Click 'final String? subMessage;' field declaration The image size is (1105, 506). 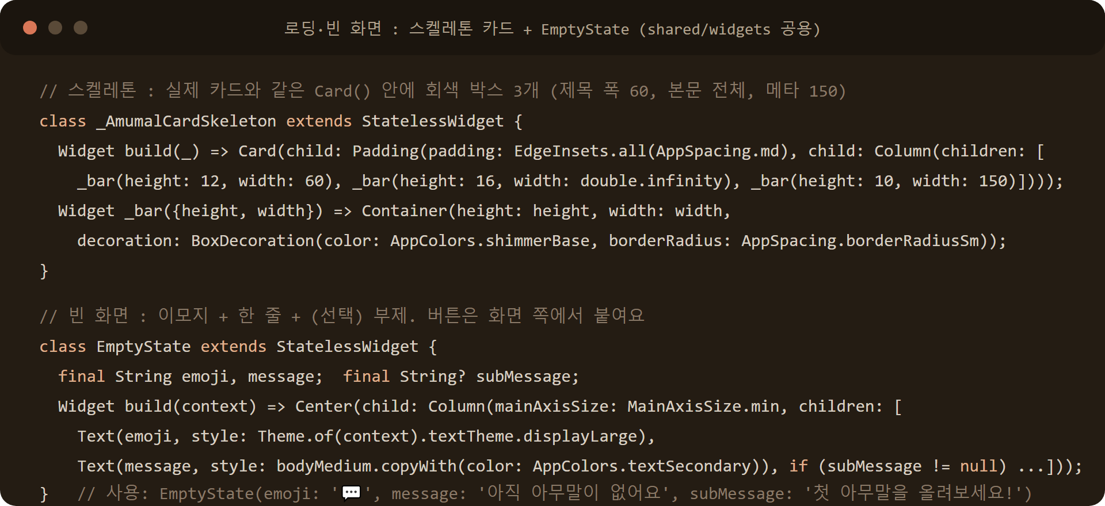(461, 377)
